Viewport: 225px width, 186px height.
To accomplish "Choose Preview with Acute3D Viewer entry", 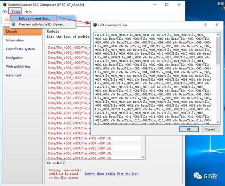I will click(x=42, y=24).
